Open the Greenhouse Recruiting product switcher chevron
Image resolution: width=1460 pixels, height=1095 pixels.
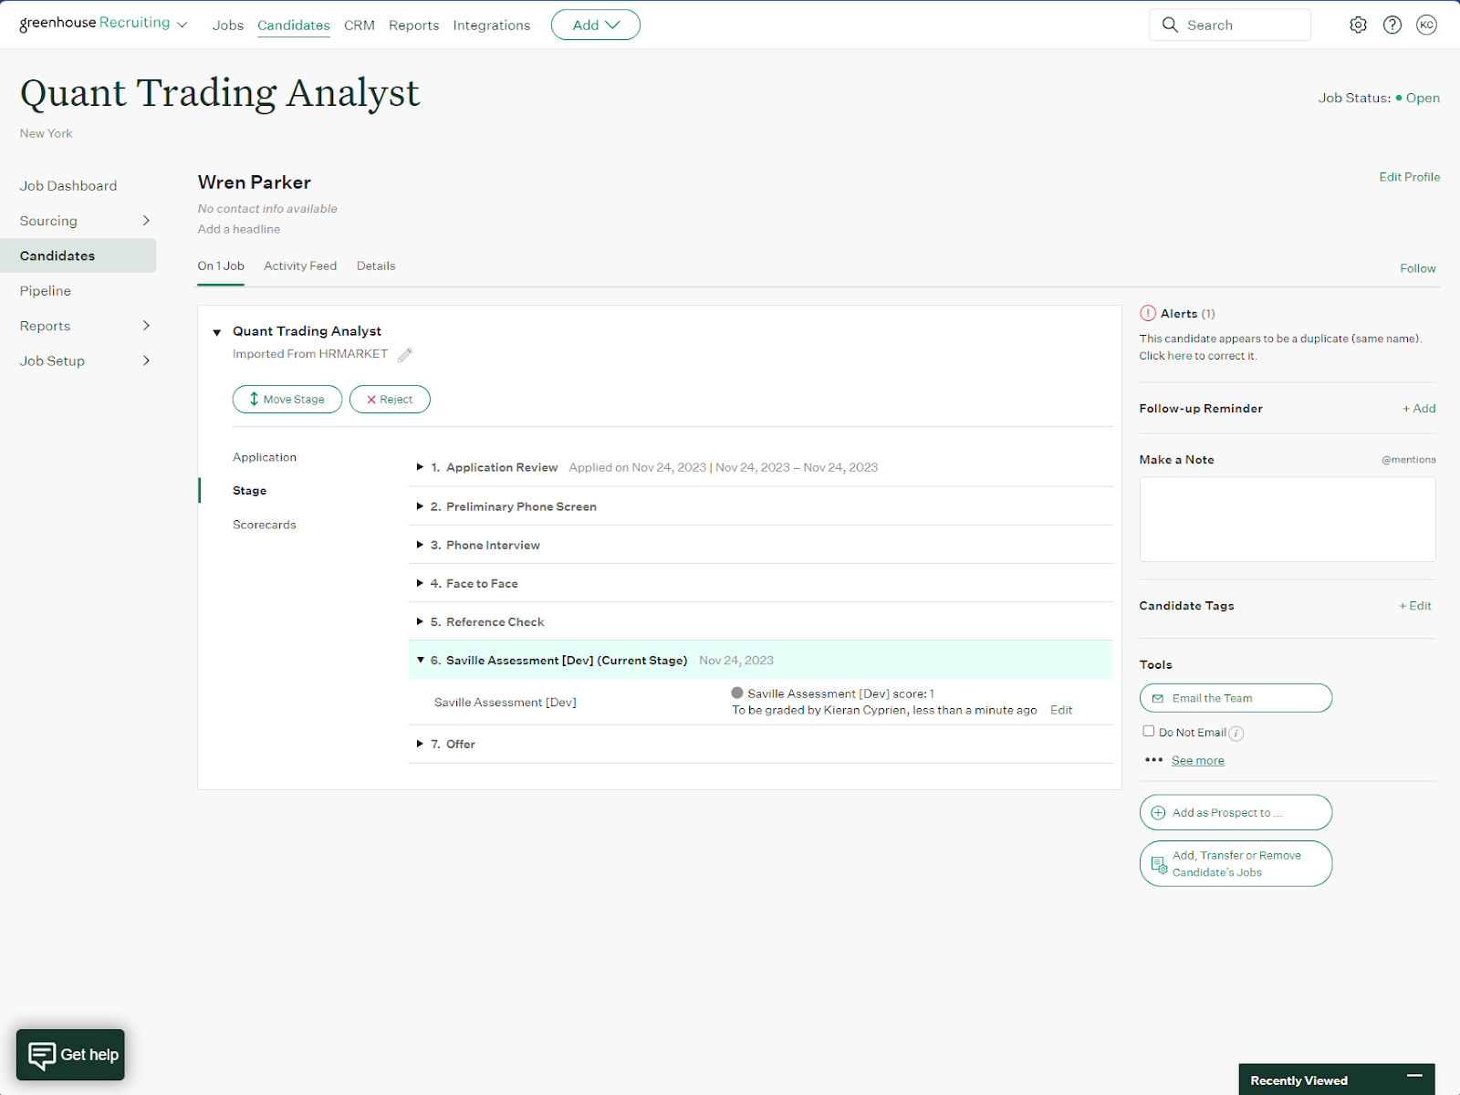[x=182, y=25]
